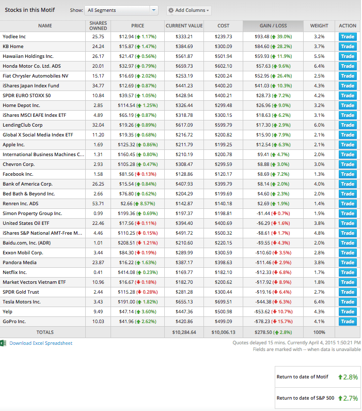Screen dimensions: 362x411
Task: Click total current value $10,284.64
Action: pyautogui.click(x=184, y=332)
